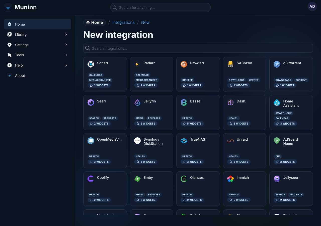321x226 pixels.
Task: Select the Jellyseerr icon
Action: coord(277,179)
